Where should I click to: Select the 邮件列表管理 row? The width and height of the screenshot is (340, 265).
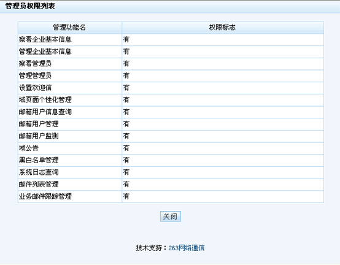[171, 185]
